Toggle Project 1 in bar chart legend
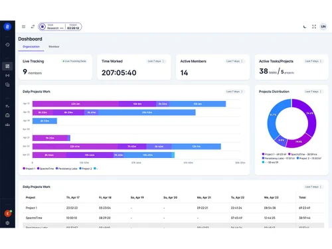Viewport: 332px width, 249px height. [29, 169]
